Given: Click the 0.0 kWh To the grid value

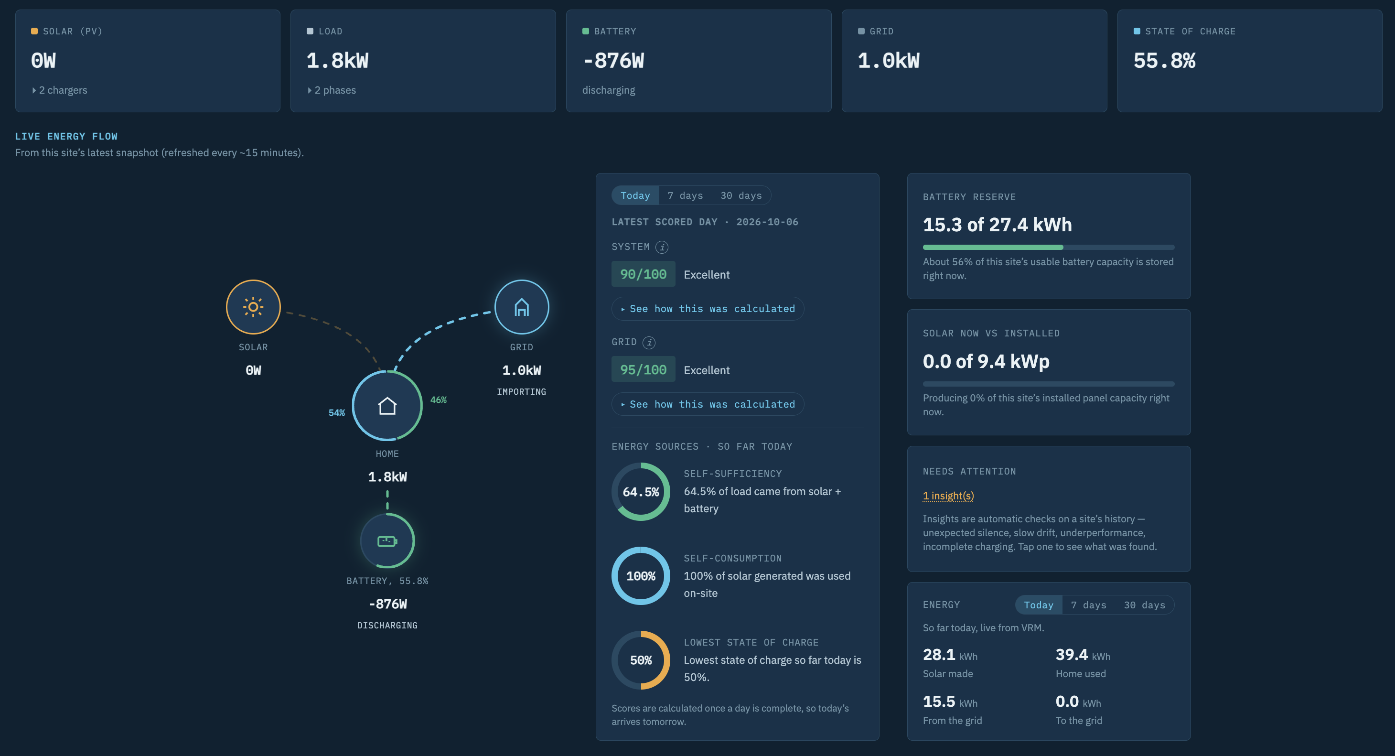Looking at the screenshot, I should [x=1078, y=702].
